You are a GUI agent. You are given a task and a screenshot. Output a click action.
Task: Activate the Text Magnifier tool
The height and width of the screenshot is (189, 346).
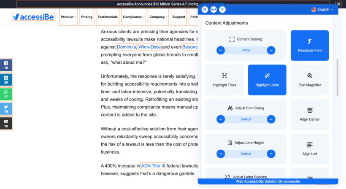[x=310, y=80]
